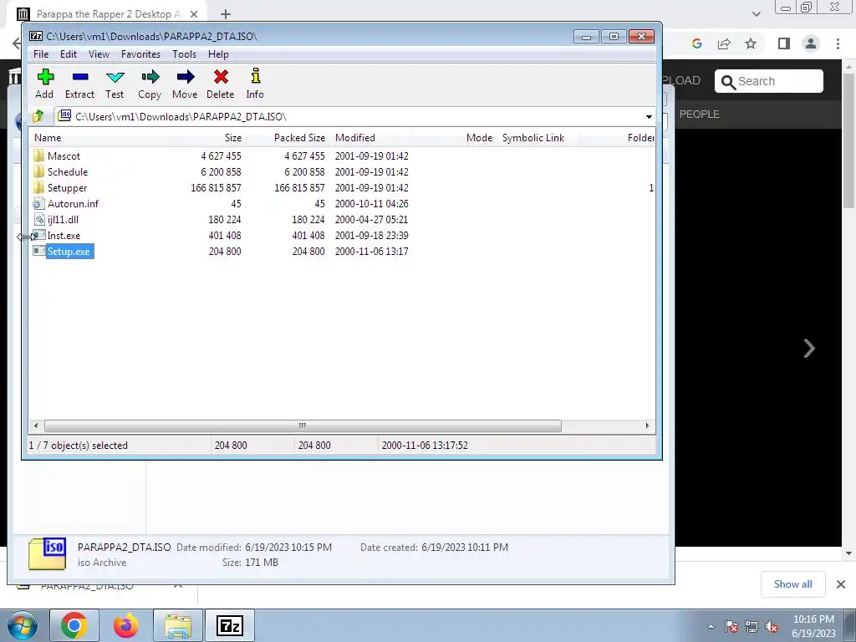Open the Start menu orb
The image size is (856, 642).
(23, 625)
